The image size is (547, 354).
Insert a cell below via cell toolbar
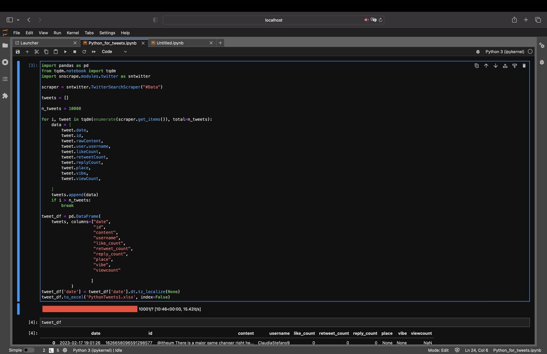[515, 66]
